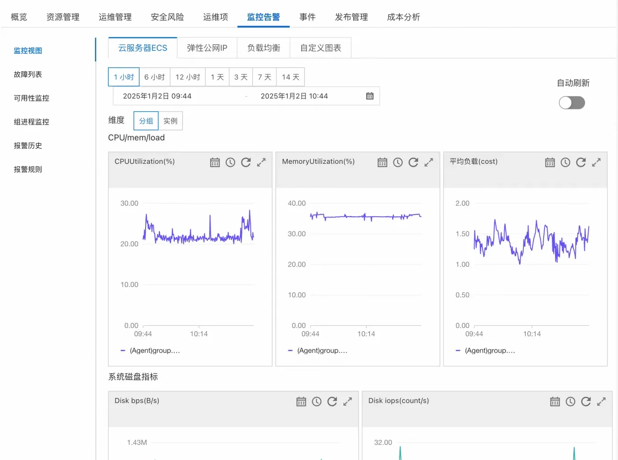Open the 运维项 top menu

(215, 17)
